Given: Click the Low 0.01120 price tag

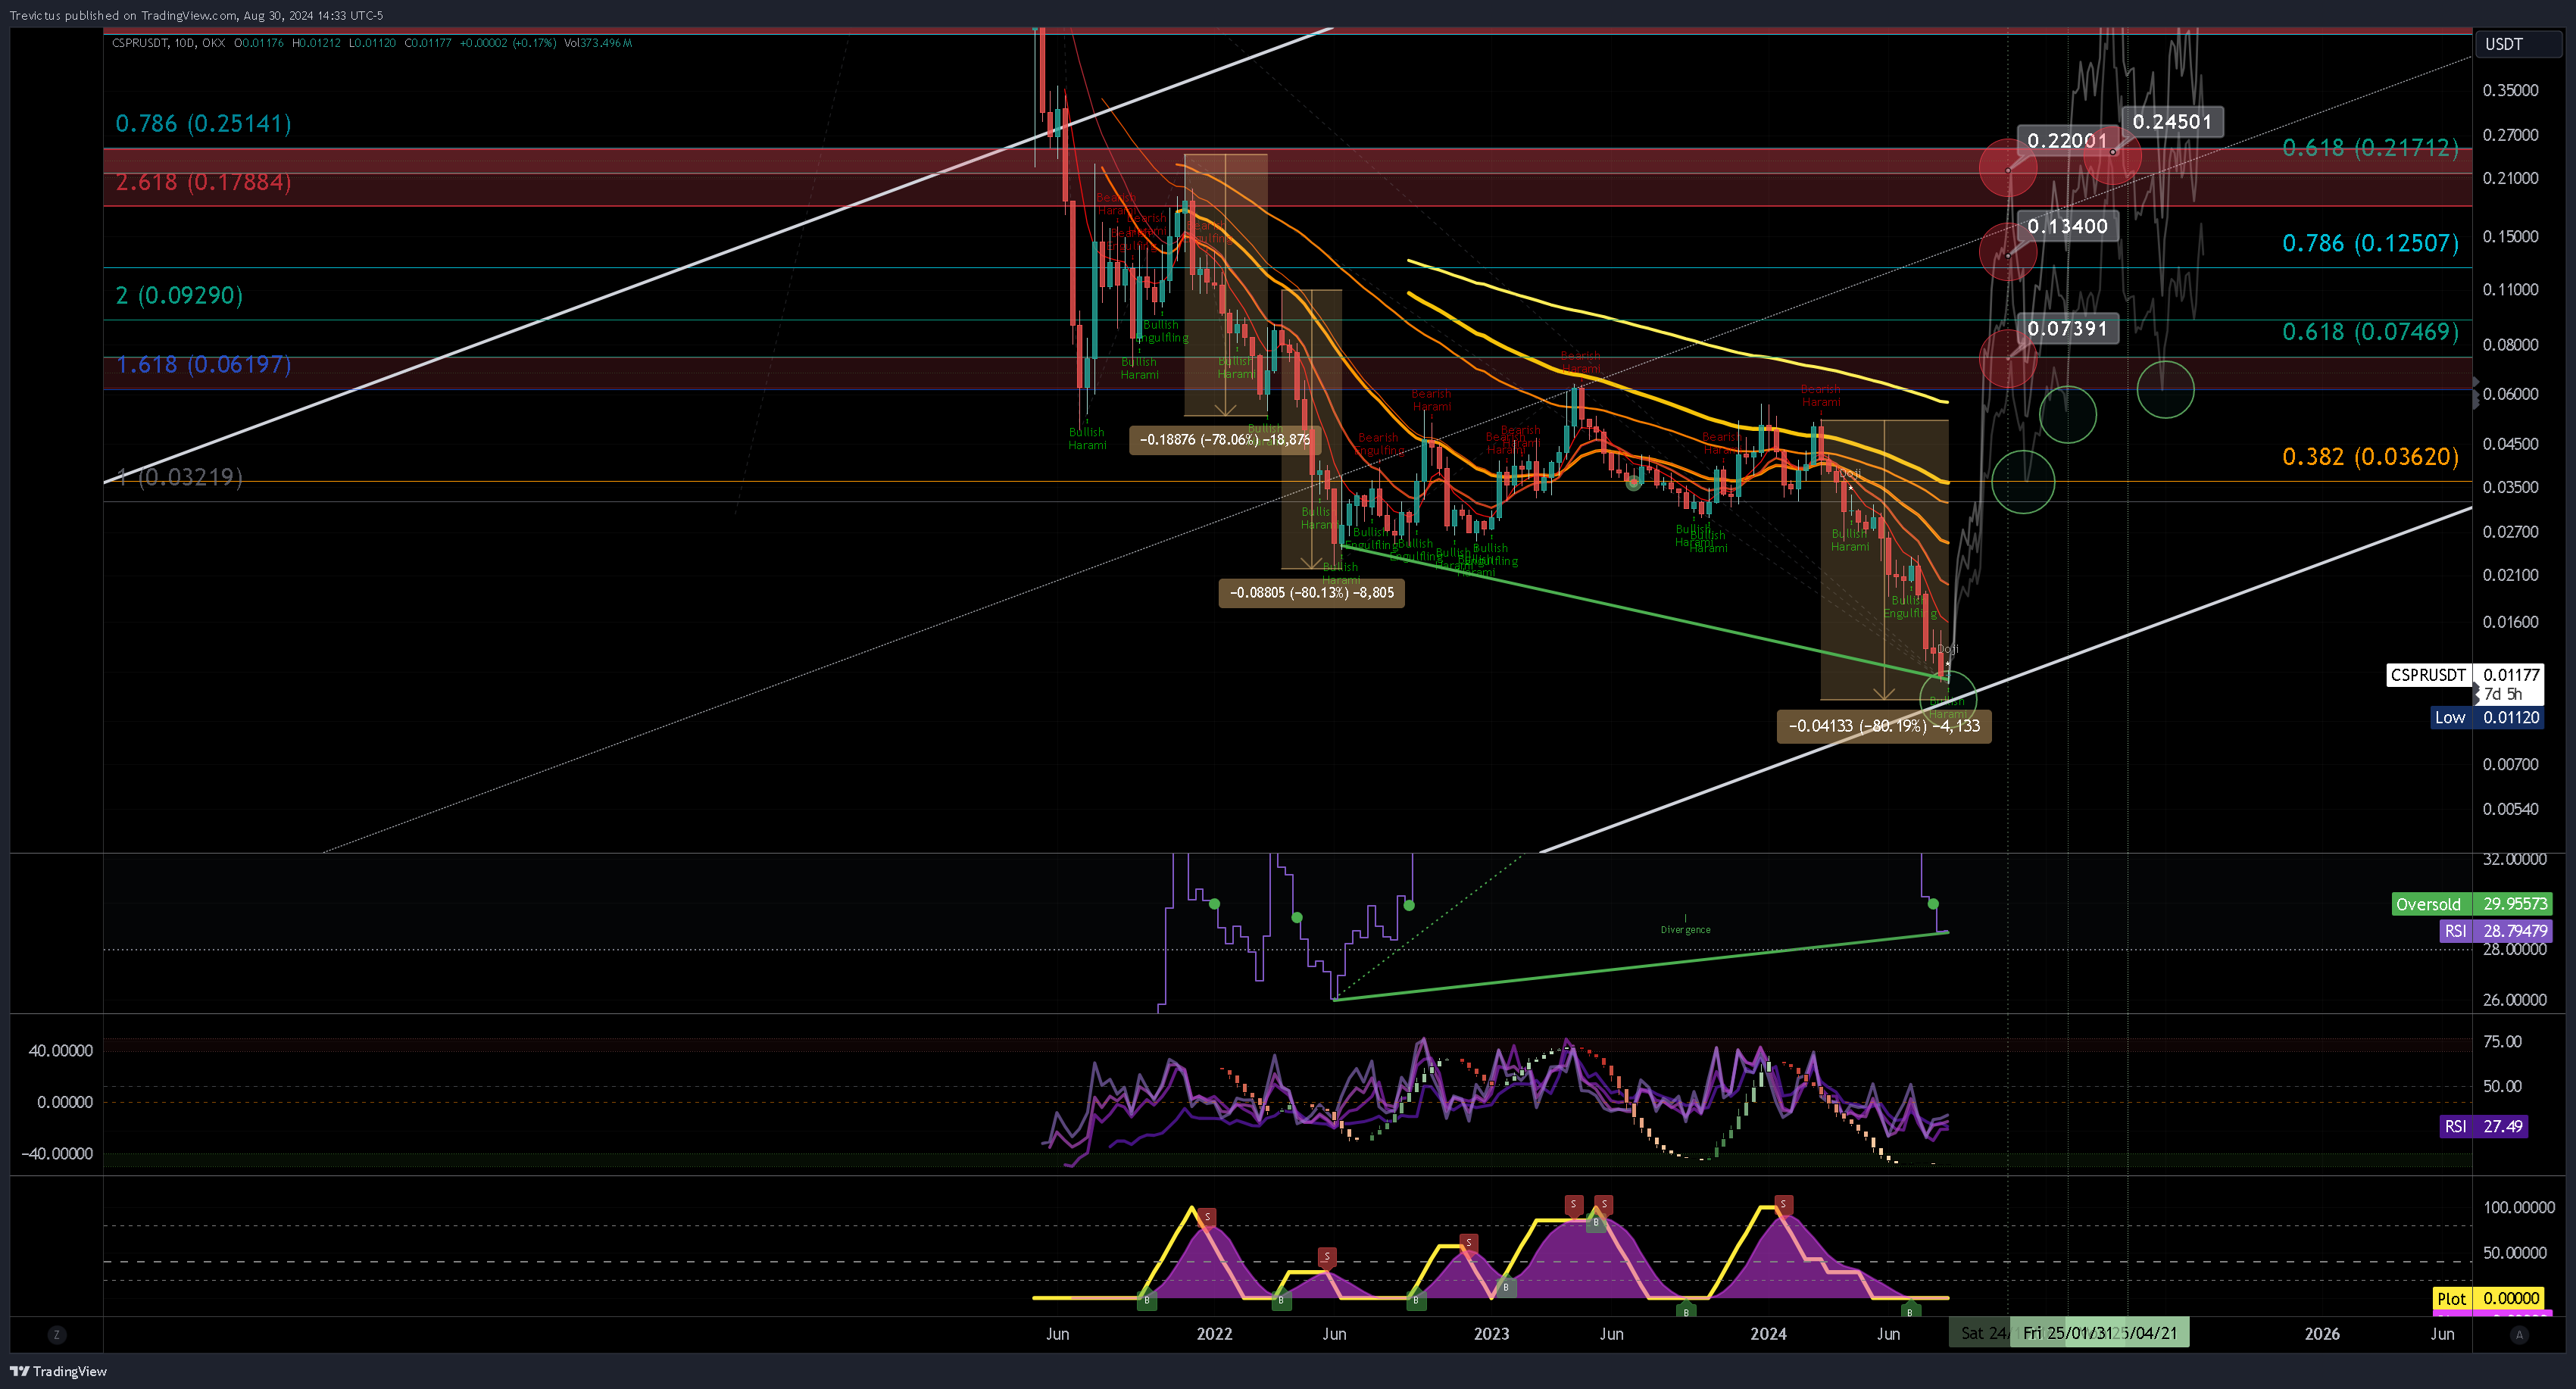Looking at the screenshot, I should point(2486,717).
